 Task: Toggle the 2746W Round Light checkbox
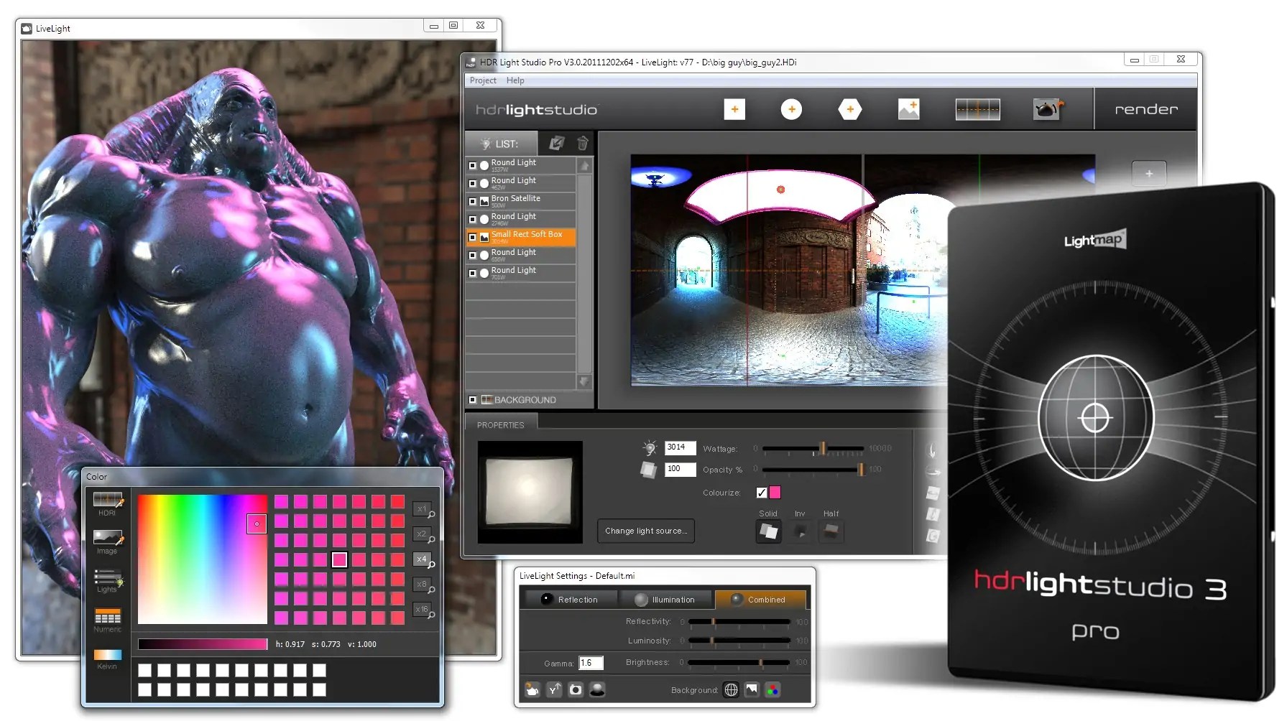click(473, 219)
